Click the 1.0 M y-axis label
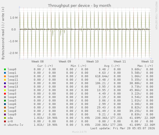 pyautogui.click(x=14, y=18)
